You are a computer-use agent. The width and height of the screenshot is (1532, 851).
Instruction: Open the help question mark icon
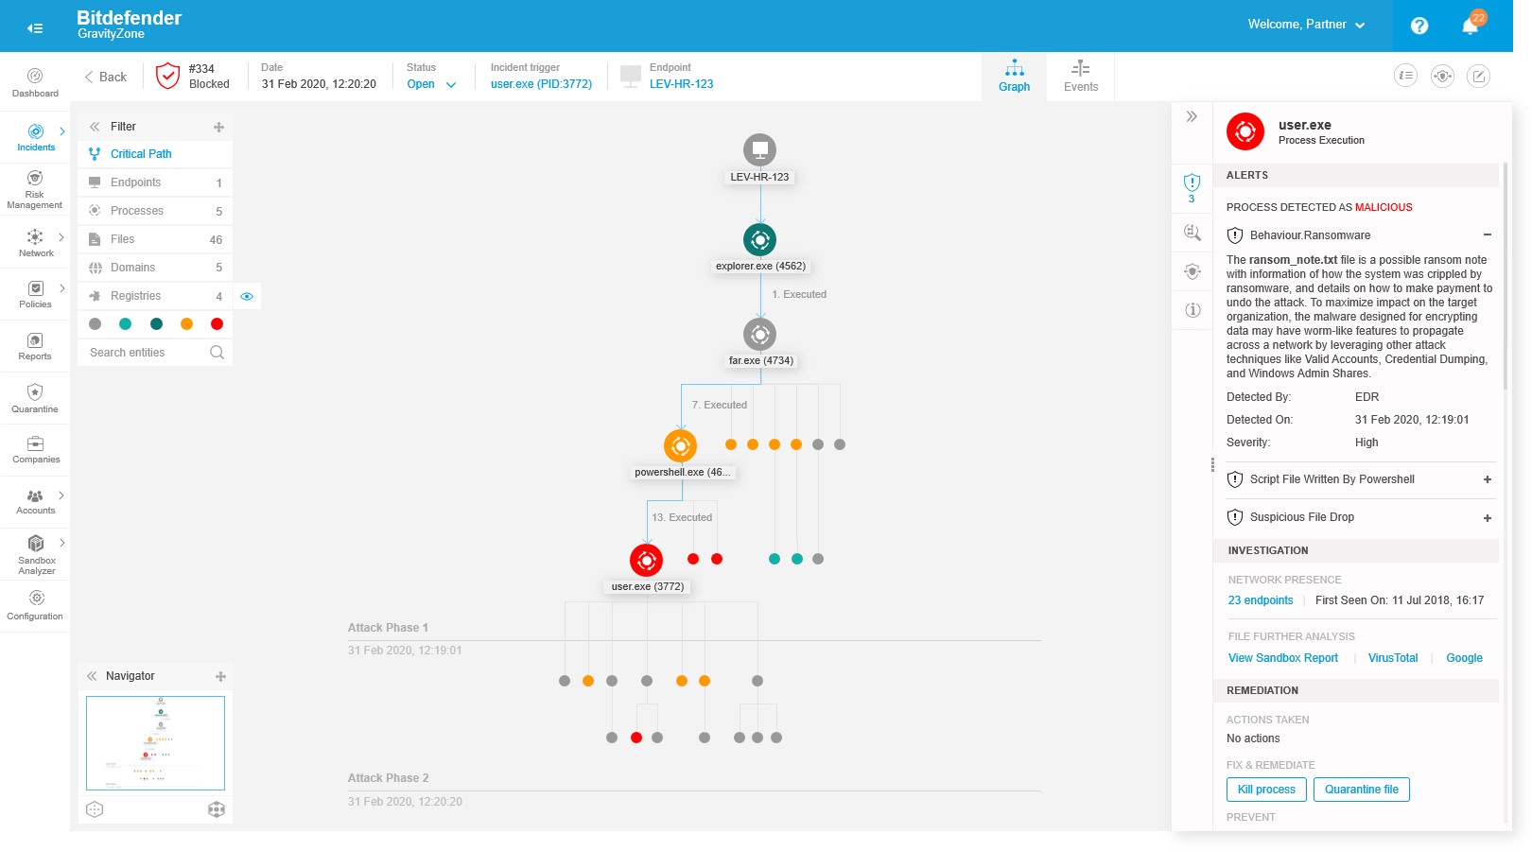tap(1419, 26)
